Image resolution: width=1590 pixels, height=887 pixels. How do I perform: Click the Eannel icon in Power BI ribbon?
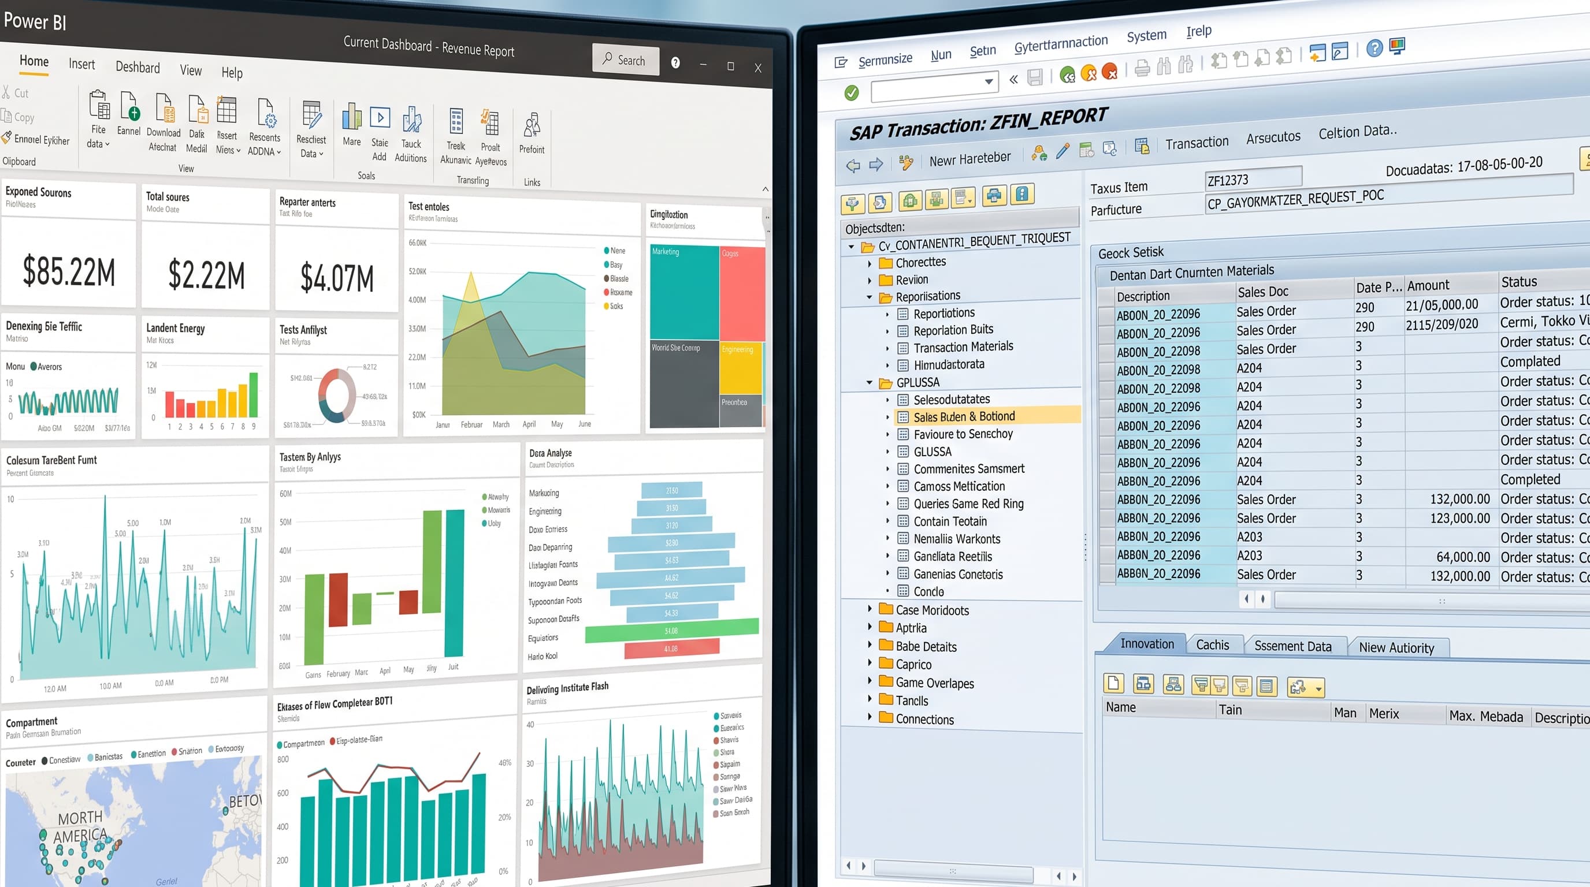pos(129,106)
